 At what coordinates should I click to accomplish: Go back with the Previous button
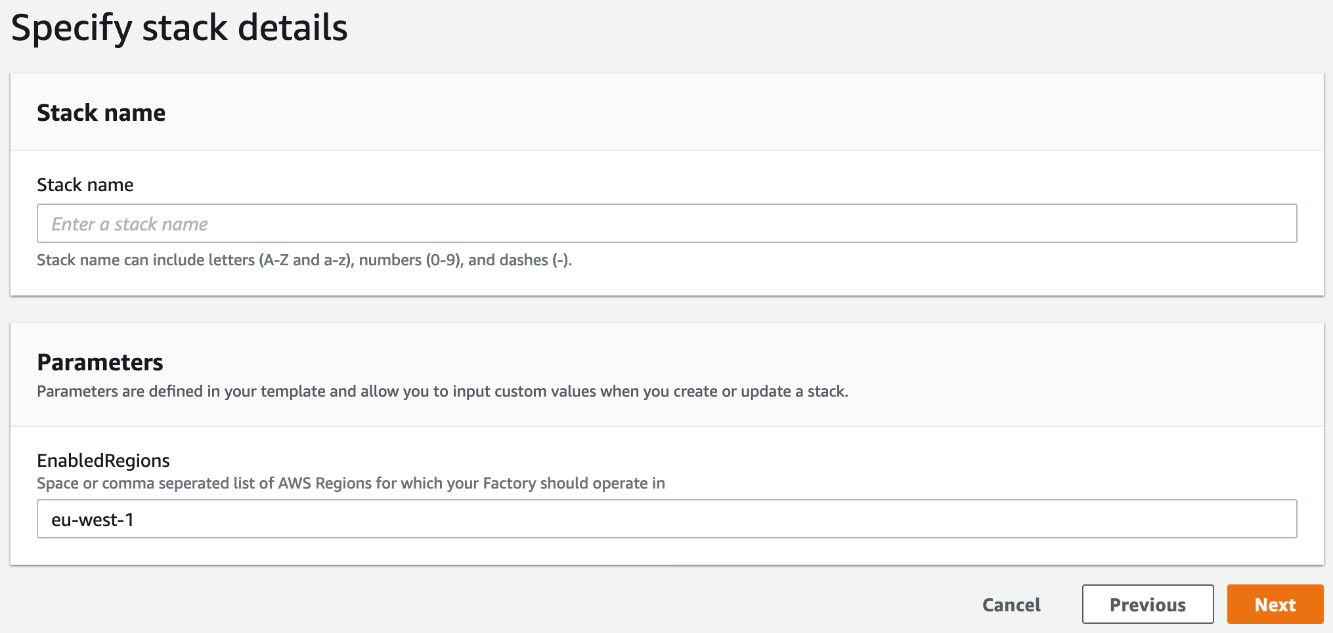[x=1148, y=604]
